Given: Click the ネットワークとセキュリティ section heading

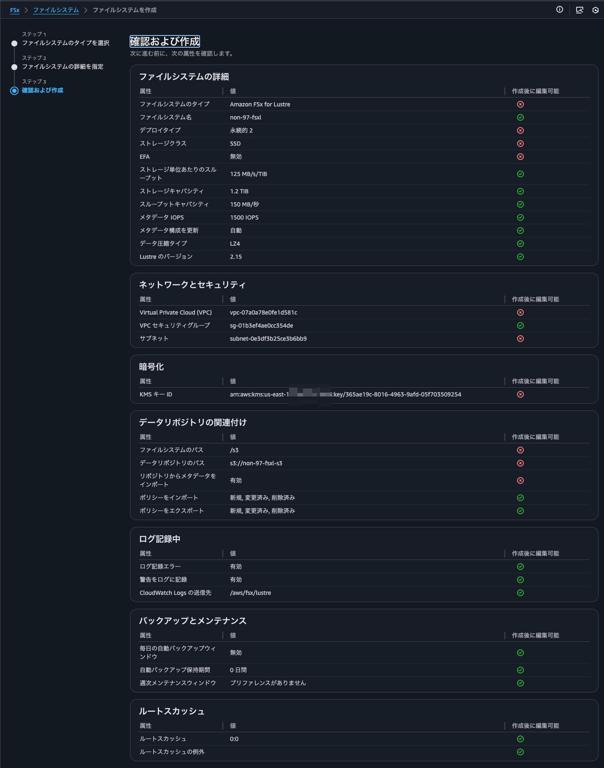Looking at the screenshot, I should click(192, 285).
